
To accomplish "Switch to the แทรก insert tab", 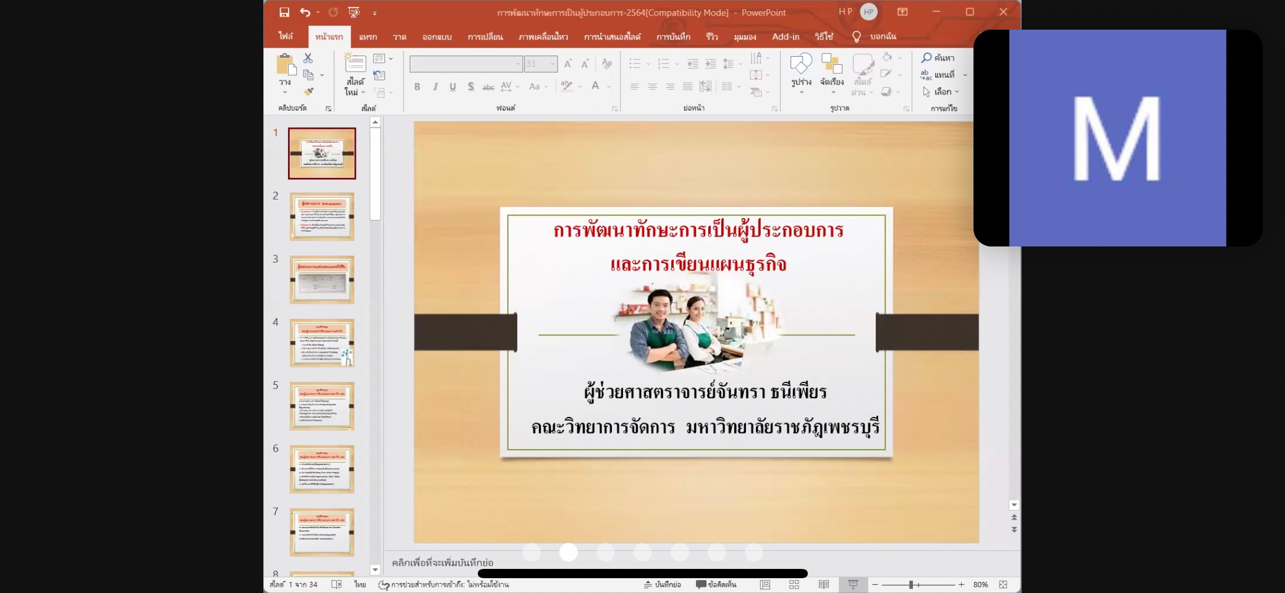I will click(x=368, y=36).
